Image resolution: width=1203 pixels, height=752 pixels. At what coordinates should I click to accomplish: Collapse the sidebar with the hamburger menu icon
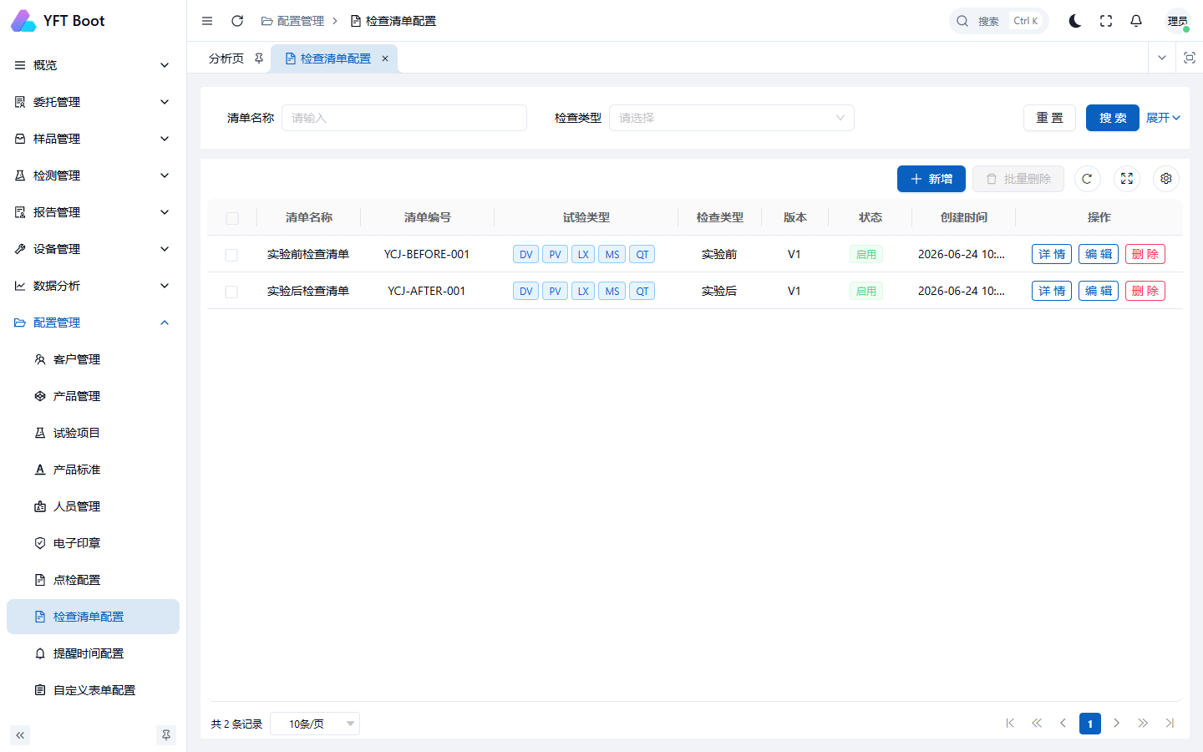click(x=207, y=21)
